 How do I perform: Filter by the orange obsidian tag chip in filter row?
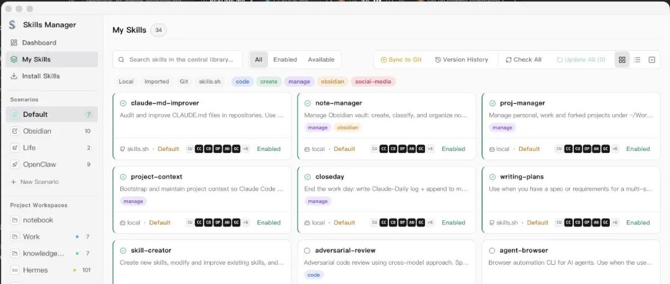pyautogui.click(x=333, y=82)
